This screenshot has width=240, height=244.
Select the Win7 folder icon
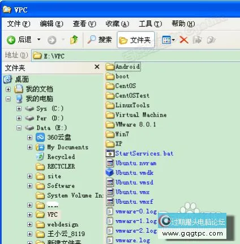pos(110,134)
